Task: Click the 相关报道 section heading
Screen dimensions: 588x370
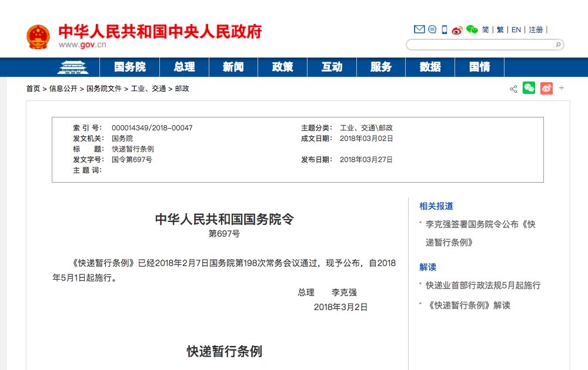Action: point(436,206)
